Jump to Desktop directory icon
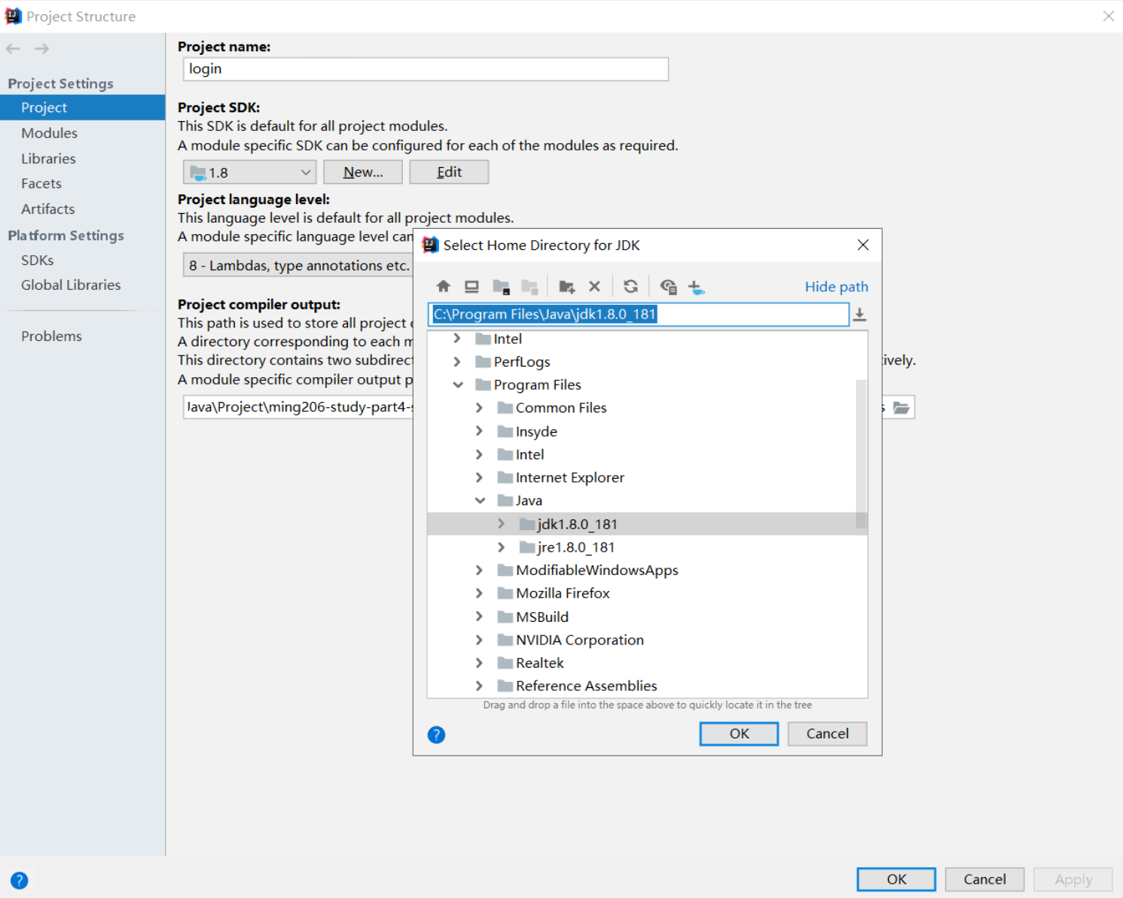1123x898 pixels. point(471,286)
